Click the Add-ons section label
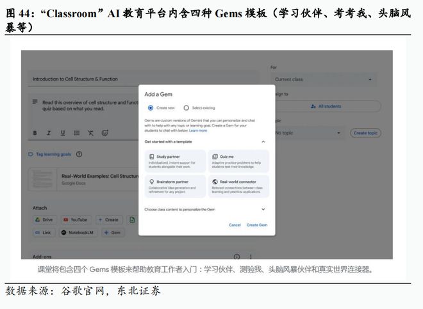Screen dimensions: 423x309 click(42, 257)
